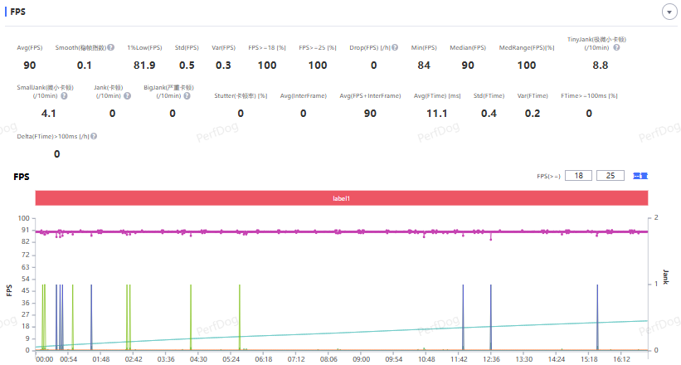Click the 00:54 time axis tick

(x=68, y=359)
